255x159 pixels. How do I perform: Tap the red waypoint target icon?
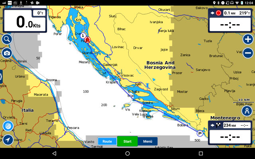click(219, 13)
